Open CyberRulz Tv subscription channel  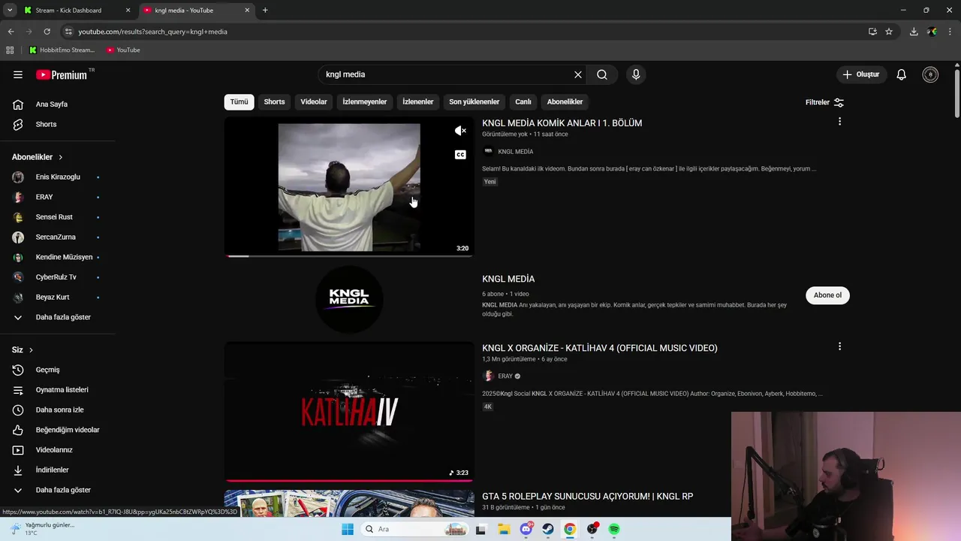[x=57, y=277]
